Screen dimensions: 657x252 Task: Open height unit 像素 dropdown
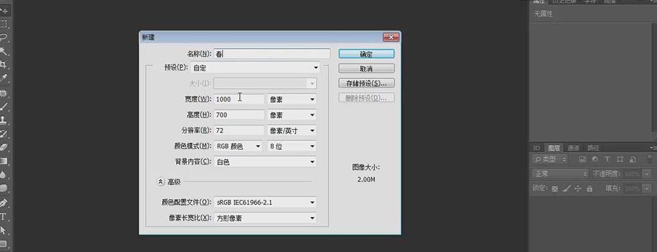coord(291,115)
